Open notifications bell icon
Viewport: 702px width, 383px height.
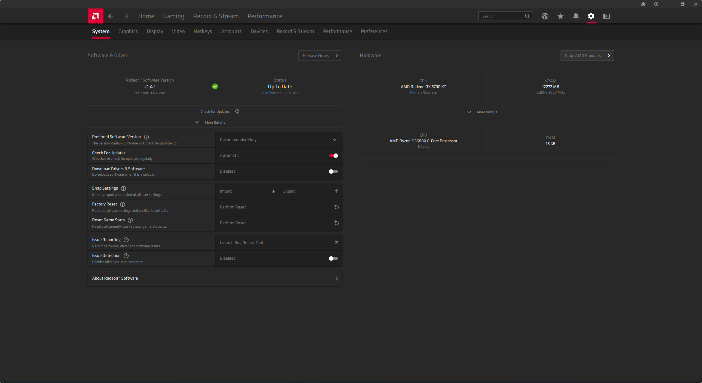pyautogui.click(x=576, y=16)
